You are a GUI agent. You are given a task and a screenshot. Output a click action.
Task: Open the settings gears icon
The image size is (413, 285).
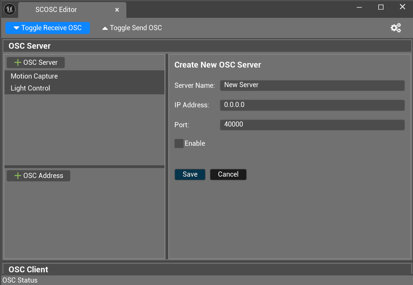coord(396,28)
